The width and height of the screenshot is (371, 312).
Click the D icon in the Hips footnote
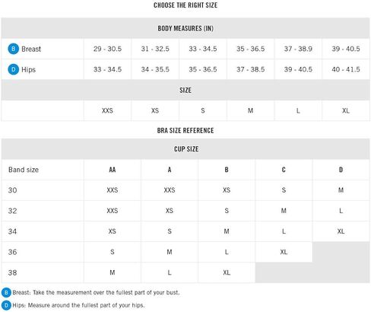pos(6,305)
